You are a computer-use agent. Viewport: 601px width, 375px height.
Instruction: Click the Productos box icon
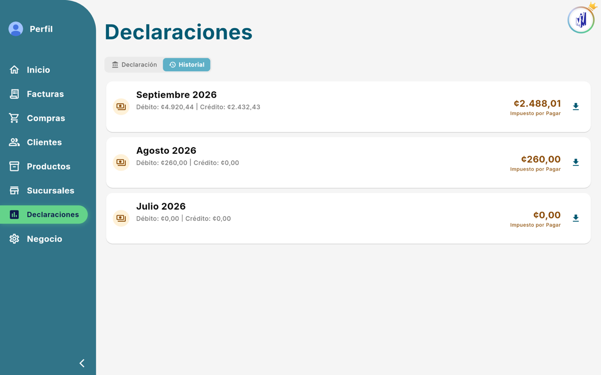coord(15,166)
